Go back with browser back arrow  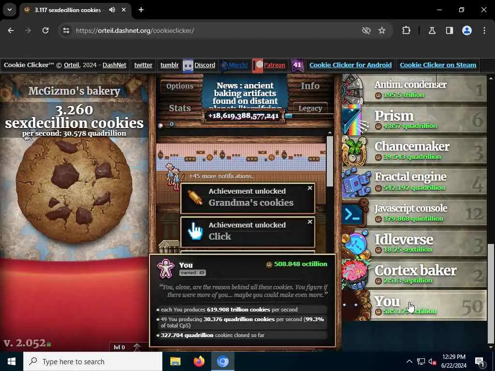pos(11,30)
